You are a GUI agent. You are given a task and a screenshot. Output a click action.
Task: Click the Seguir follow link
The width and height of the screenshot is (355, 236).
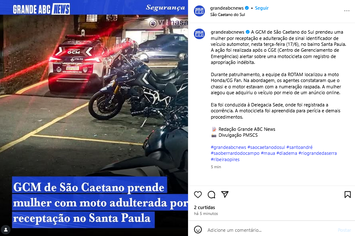(x=262, y=8)
